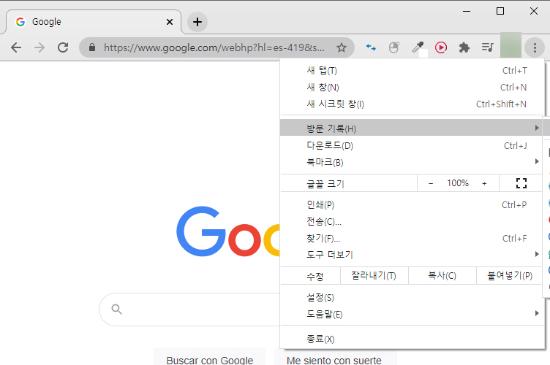Reload the page with refresh icon
550x365 pixels.
coord(63,47)
